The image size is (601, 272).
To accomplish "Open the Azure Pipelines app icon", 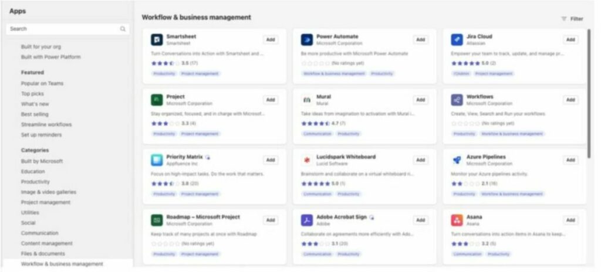I will click(x=457, y=160).
